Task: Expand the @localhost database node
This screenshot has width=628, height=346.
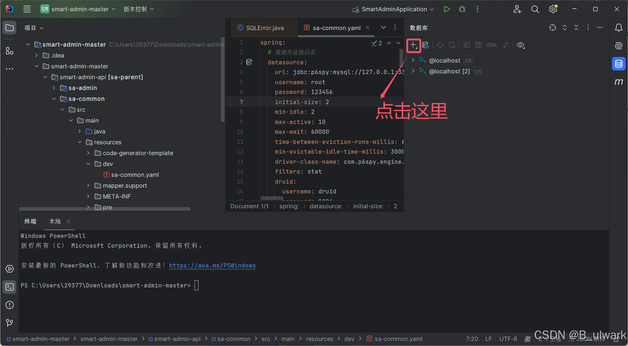Action: pyautogui.click(x=413, y=60)
